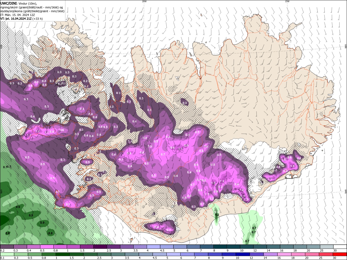The width and height of the screenshot is (347, 260).
Task: Click the deep blue swatch between 10 and 12, lower legend
Action: click(x=242, y=254)
